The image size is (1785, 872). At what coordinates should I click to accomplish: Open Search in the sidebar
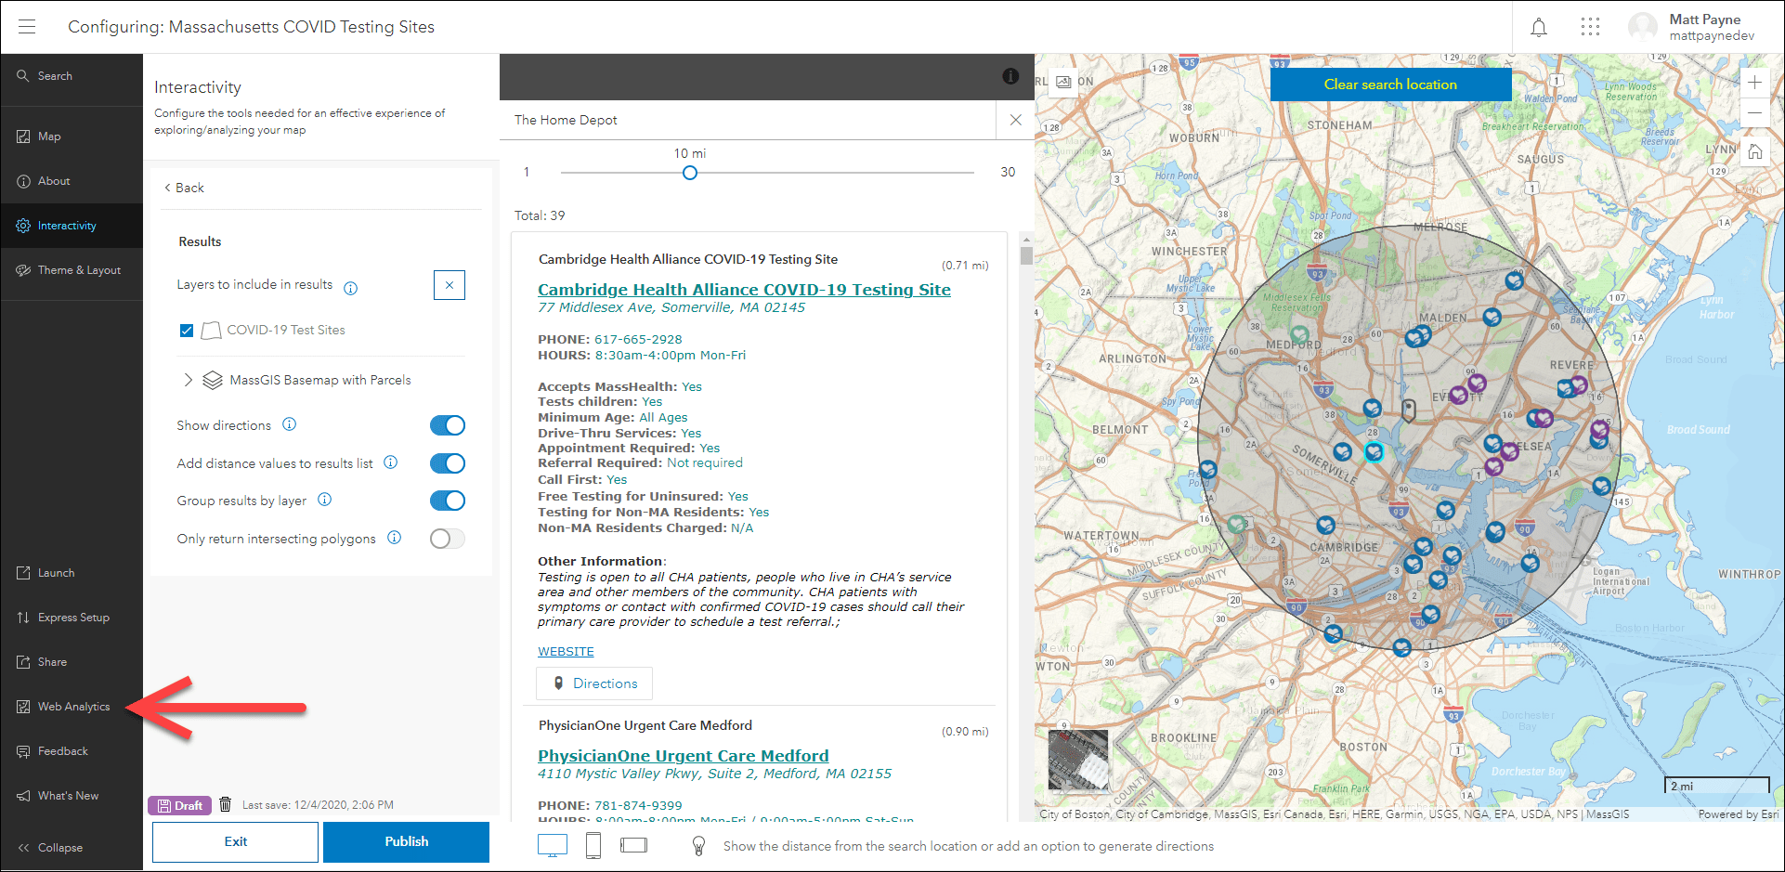coord(72,76)
